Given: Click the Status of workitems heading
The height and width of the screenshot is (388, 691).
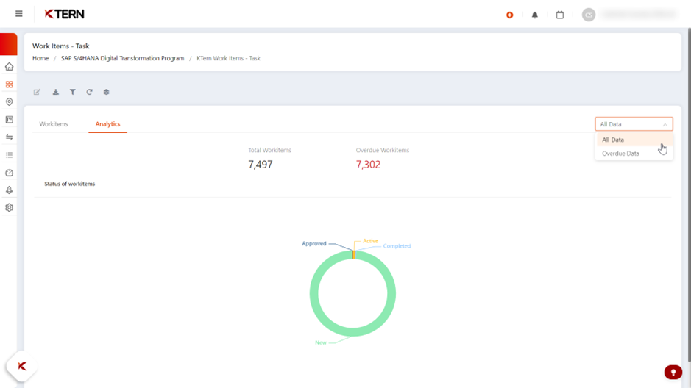Looking at the screenshot, I should 70,184.
